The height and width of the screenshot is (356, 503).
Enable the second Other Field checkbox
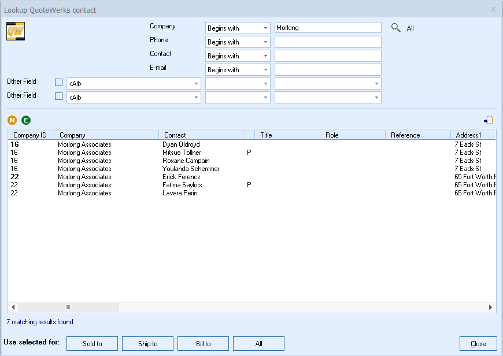(58, 97)
